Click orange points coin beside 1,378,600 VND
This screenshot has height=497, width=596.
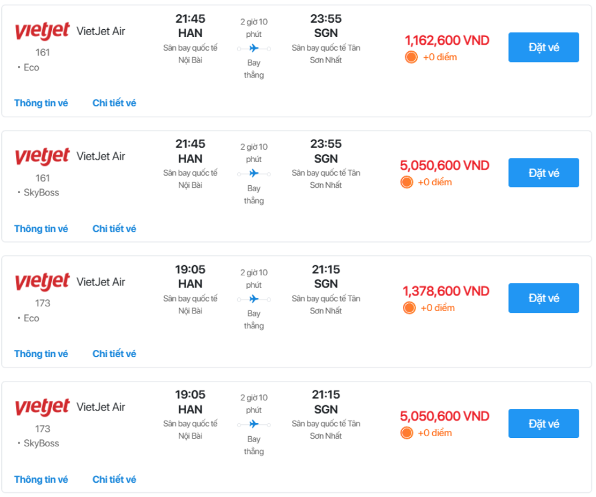coord(409,307)
